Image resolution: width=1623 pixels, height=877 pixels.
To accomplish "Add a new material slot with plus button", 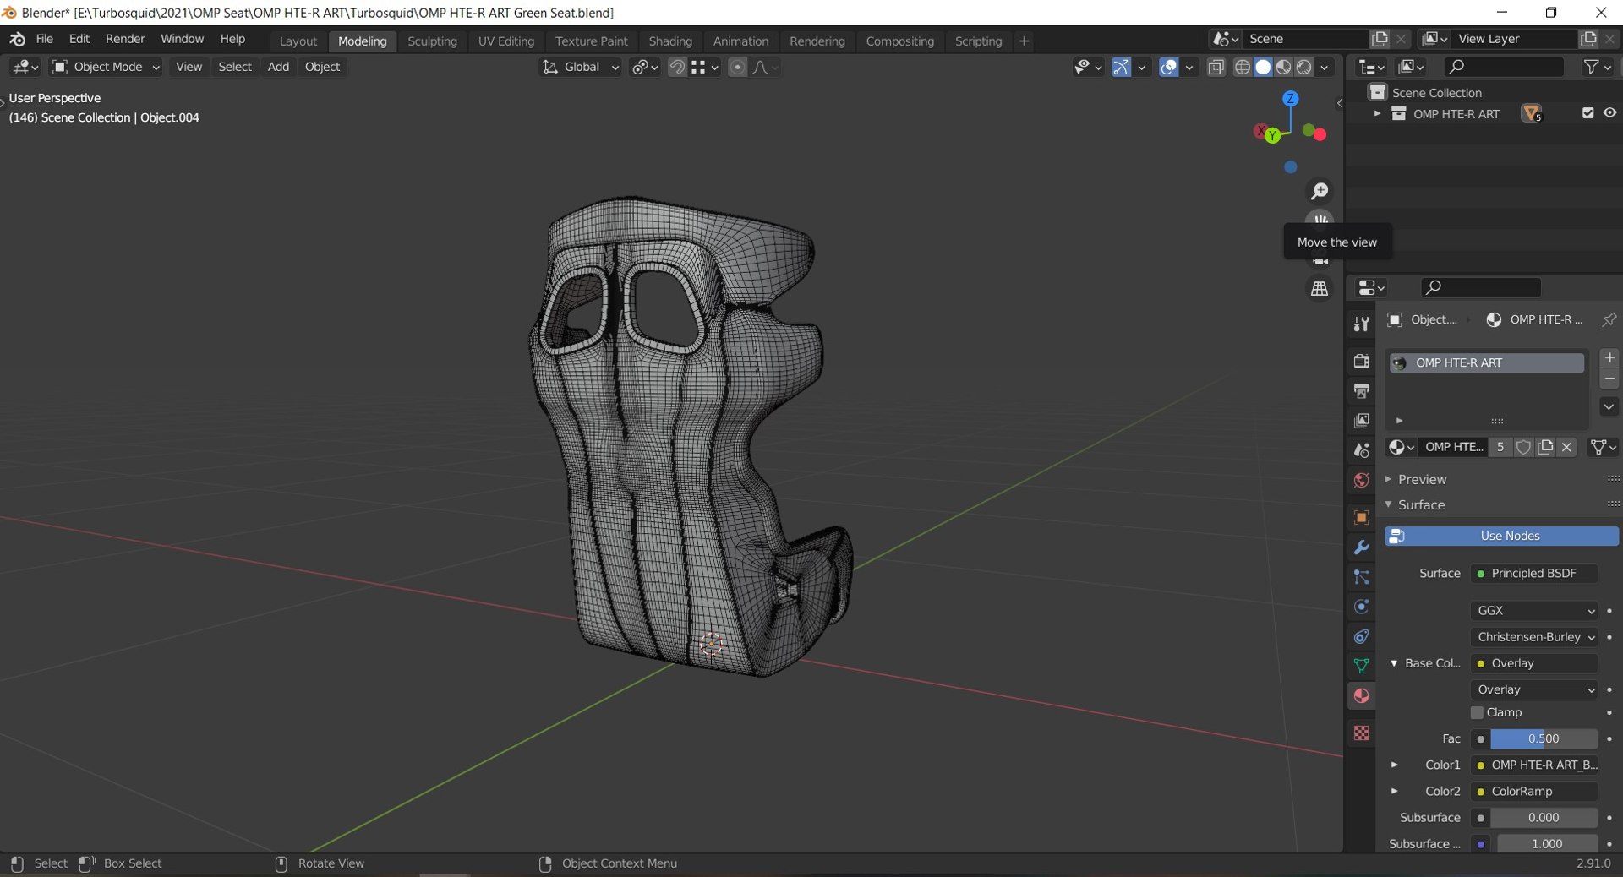I will [x=1609, y=357].
